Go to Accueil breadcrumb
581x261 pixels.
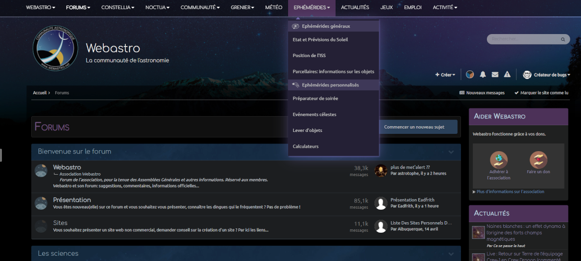pyautogui.click(x=40, y=93)
